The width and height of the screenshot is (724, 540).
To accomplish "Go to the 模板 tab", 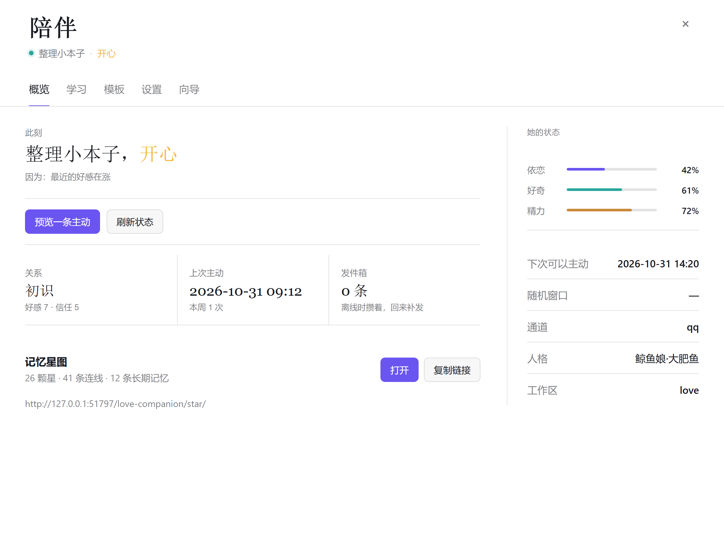I will 114,90.
